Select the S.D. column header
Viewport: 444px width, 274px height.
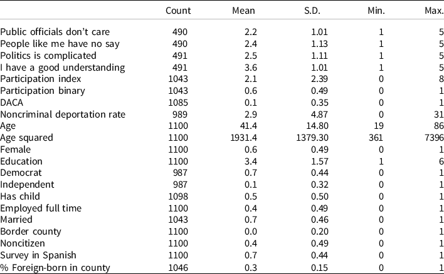[x=302, y=11]
